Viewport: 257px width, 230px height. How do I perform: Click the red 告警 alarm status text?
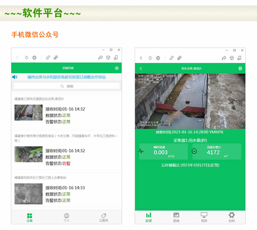pyautogui.click(x=66, y=163)
